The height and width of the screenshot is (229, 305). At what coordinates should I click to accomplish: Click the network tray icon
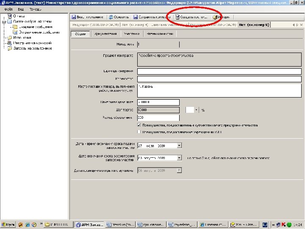pos(278,225)
